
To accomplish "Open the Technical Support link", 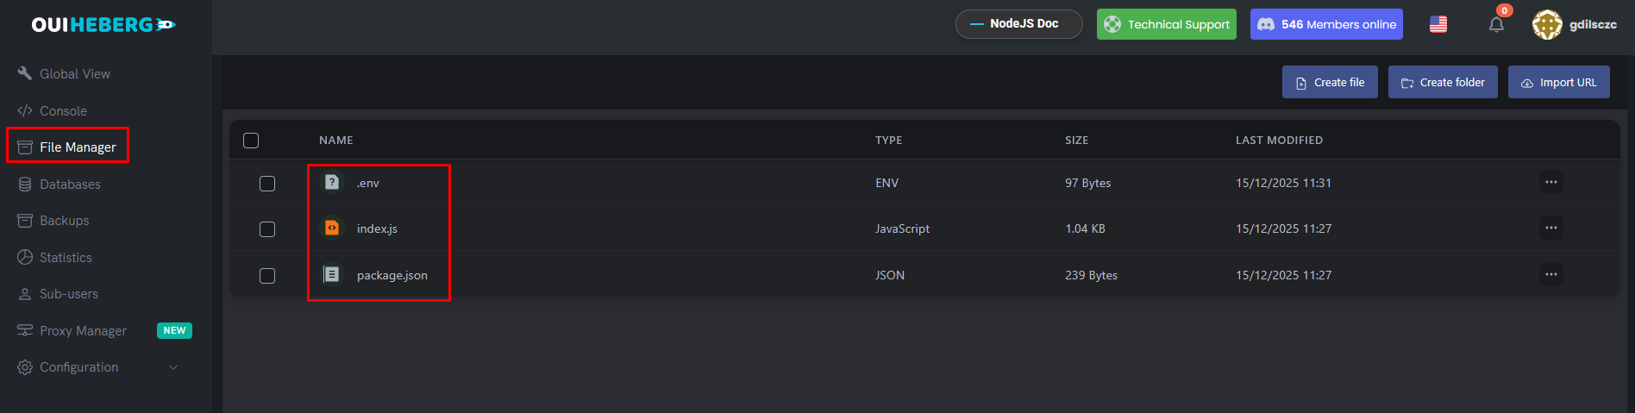I will pyautogui.click(x=1166, y=24).
